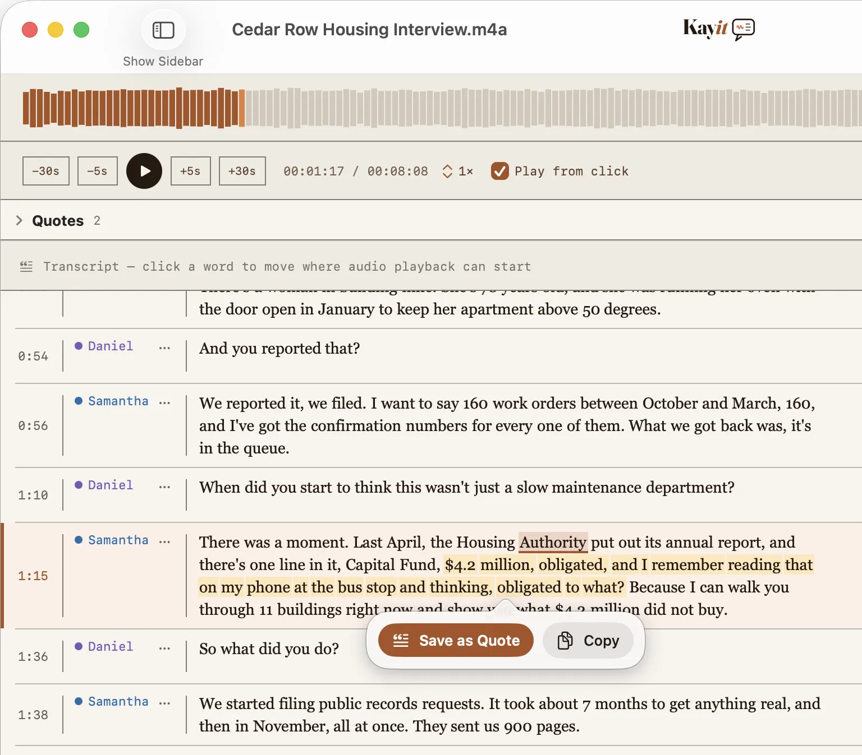
Task: Click the $4.2 text in highlighted selection
Action: pos(460,565)
